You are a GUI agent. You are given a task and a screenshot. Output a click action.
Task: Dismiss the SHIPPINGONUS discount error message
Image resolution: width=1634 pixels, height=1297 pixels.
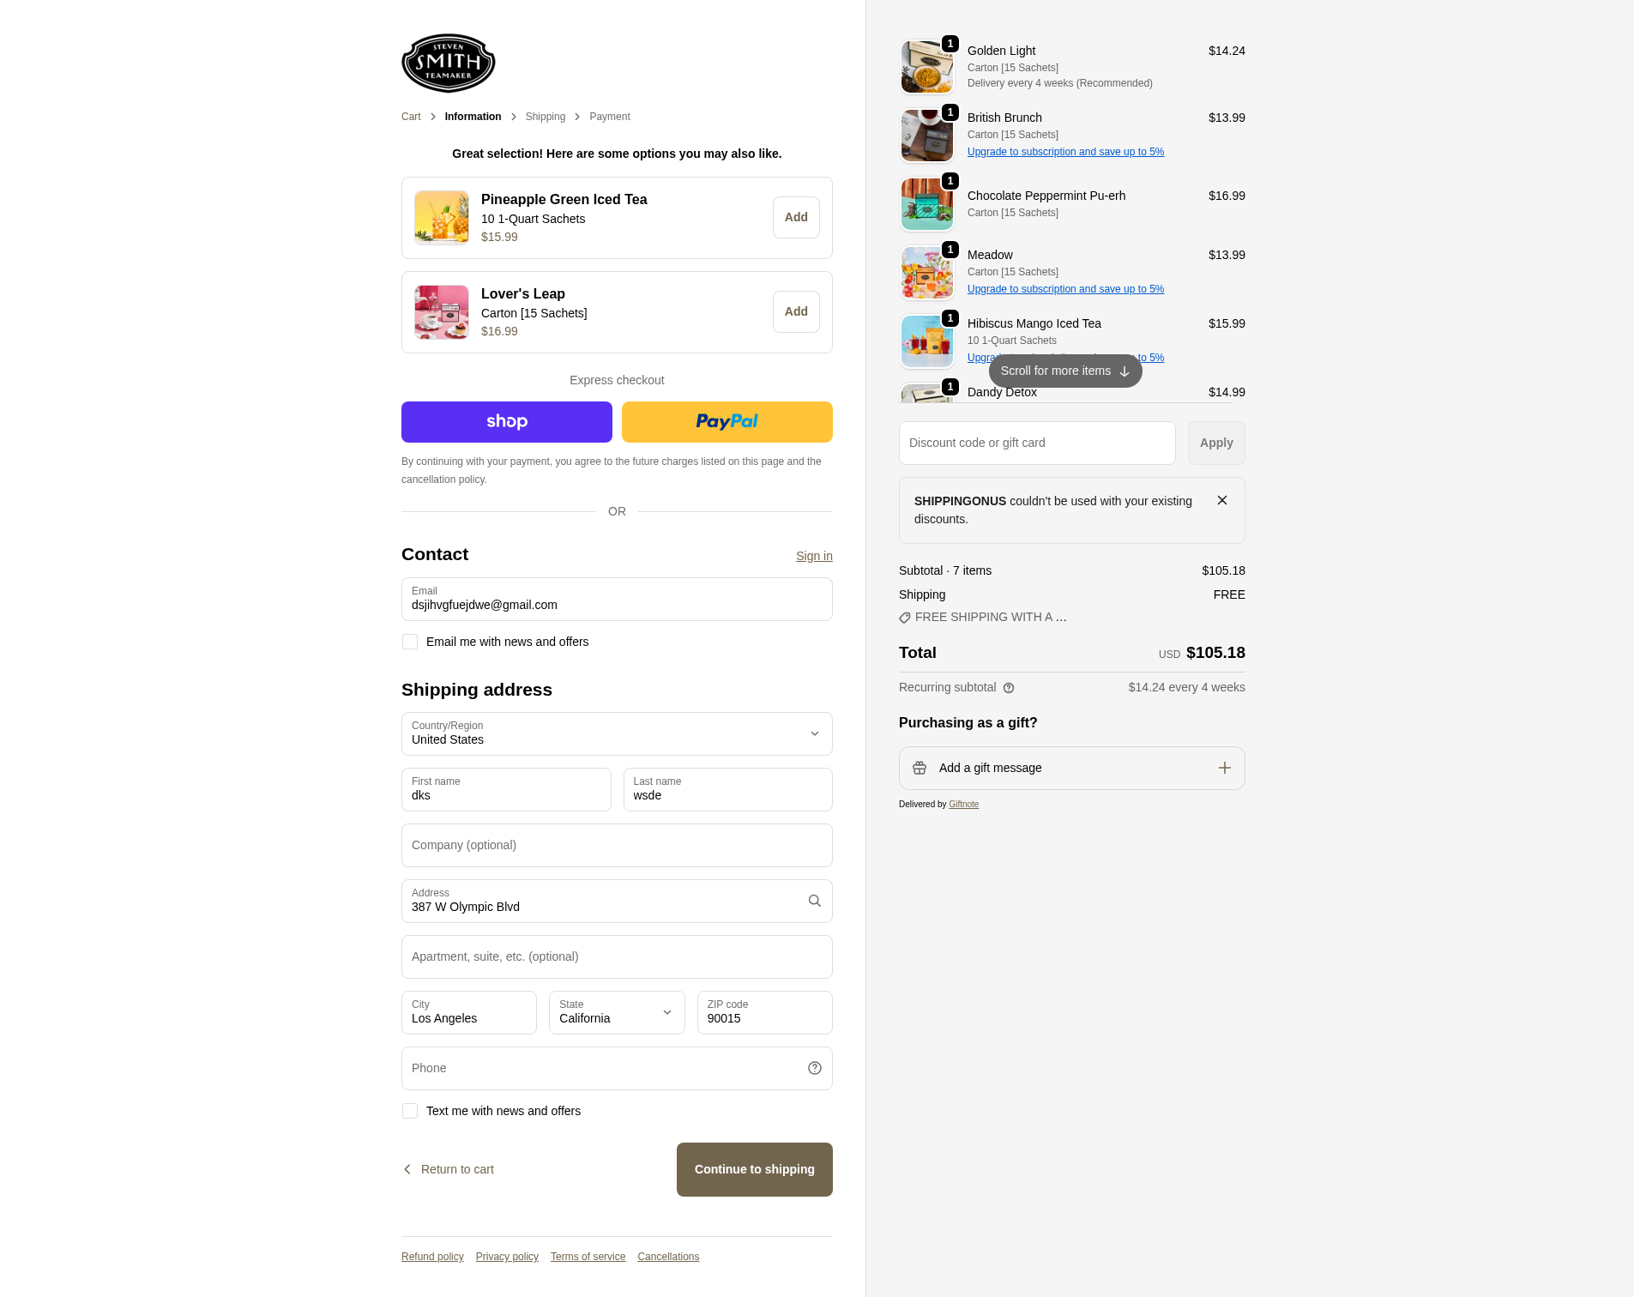1222,500
